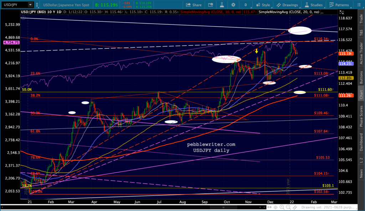Open chart settings gear icon
The height and width of the screenshot is (211, 365).
pos(233,5)
